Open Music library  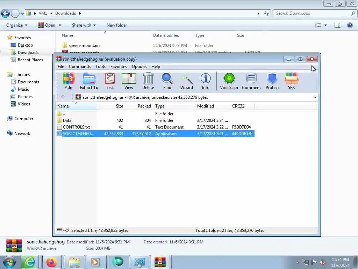click(23, 89)
